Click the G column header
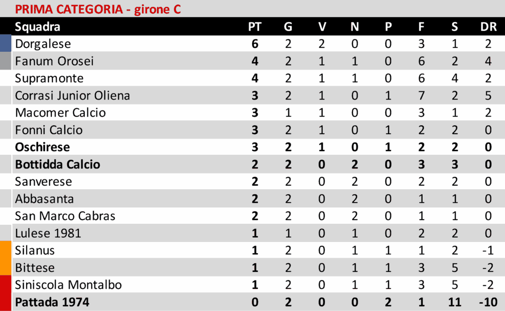The image size is (505, 311). [x=288, y=27]
